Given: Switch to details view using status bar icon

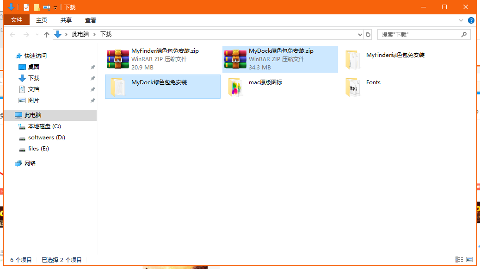Looking at the screenshot, I should coord(459,259).
